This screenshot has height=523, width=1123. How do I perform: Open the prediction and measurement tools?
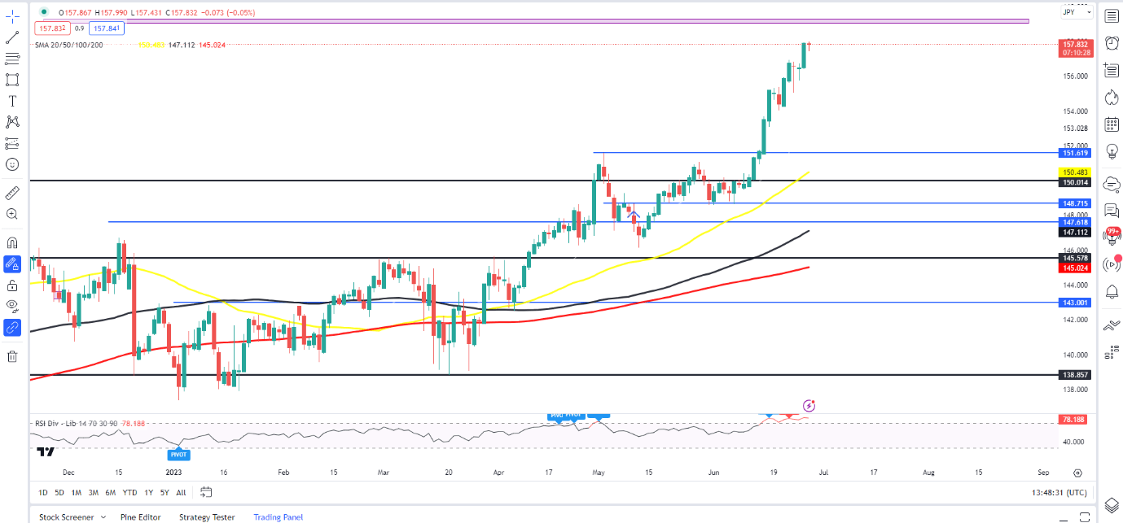point(12,143)
